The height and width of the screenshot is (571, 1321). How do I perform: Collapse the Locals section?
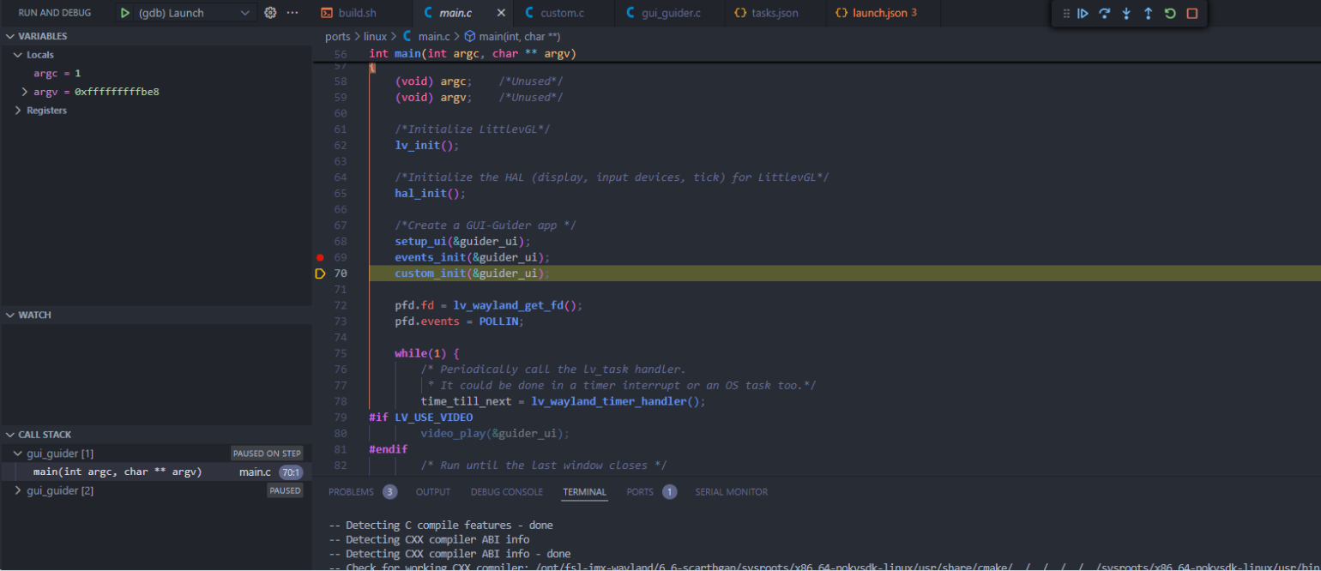19,54
